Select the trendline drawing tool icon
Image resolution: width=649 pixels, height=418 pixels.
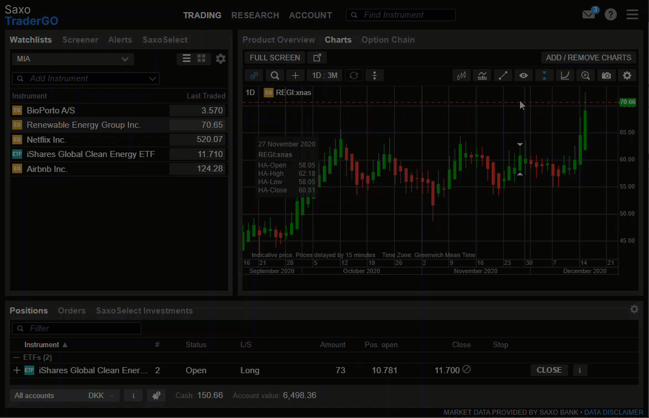(503, 75)
